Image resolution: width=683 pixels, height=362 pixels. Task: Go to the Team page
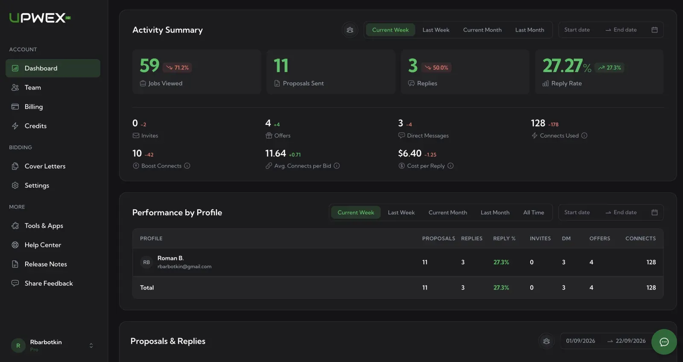[x=53, y=87]
